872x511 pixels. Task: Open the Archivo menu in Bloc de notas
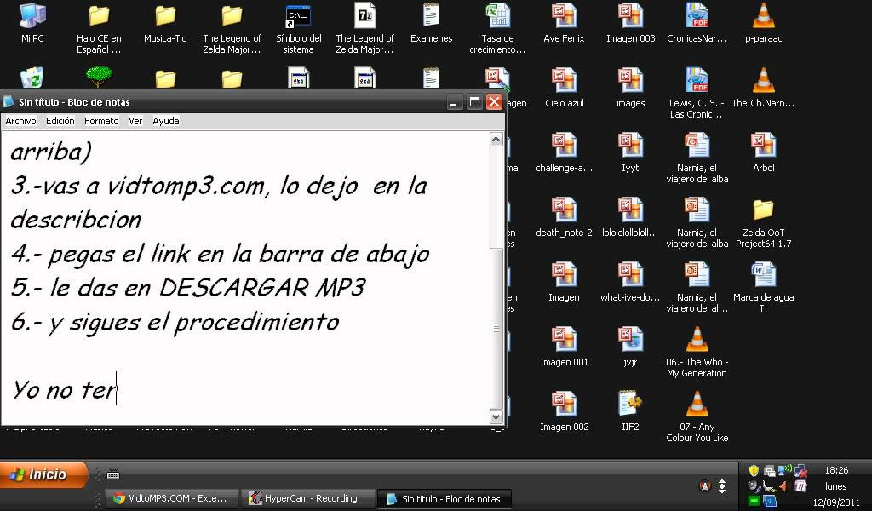click(20, 121)
